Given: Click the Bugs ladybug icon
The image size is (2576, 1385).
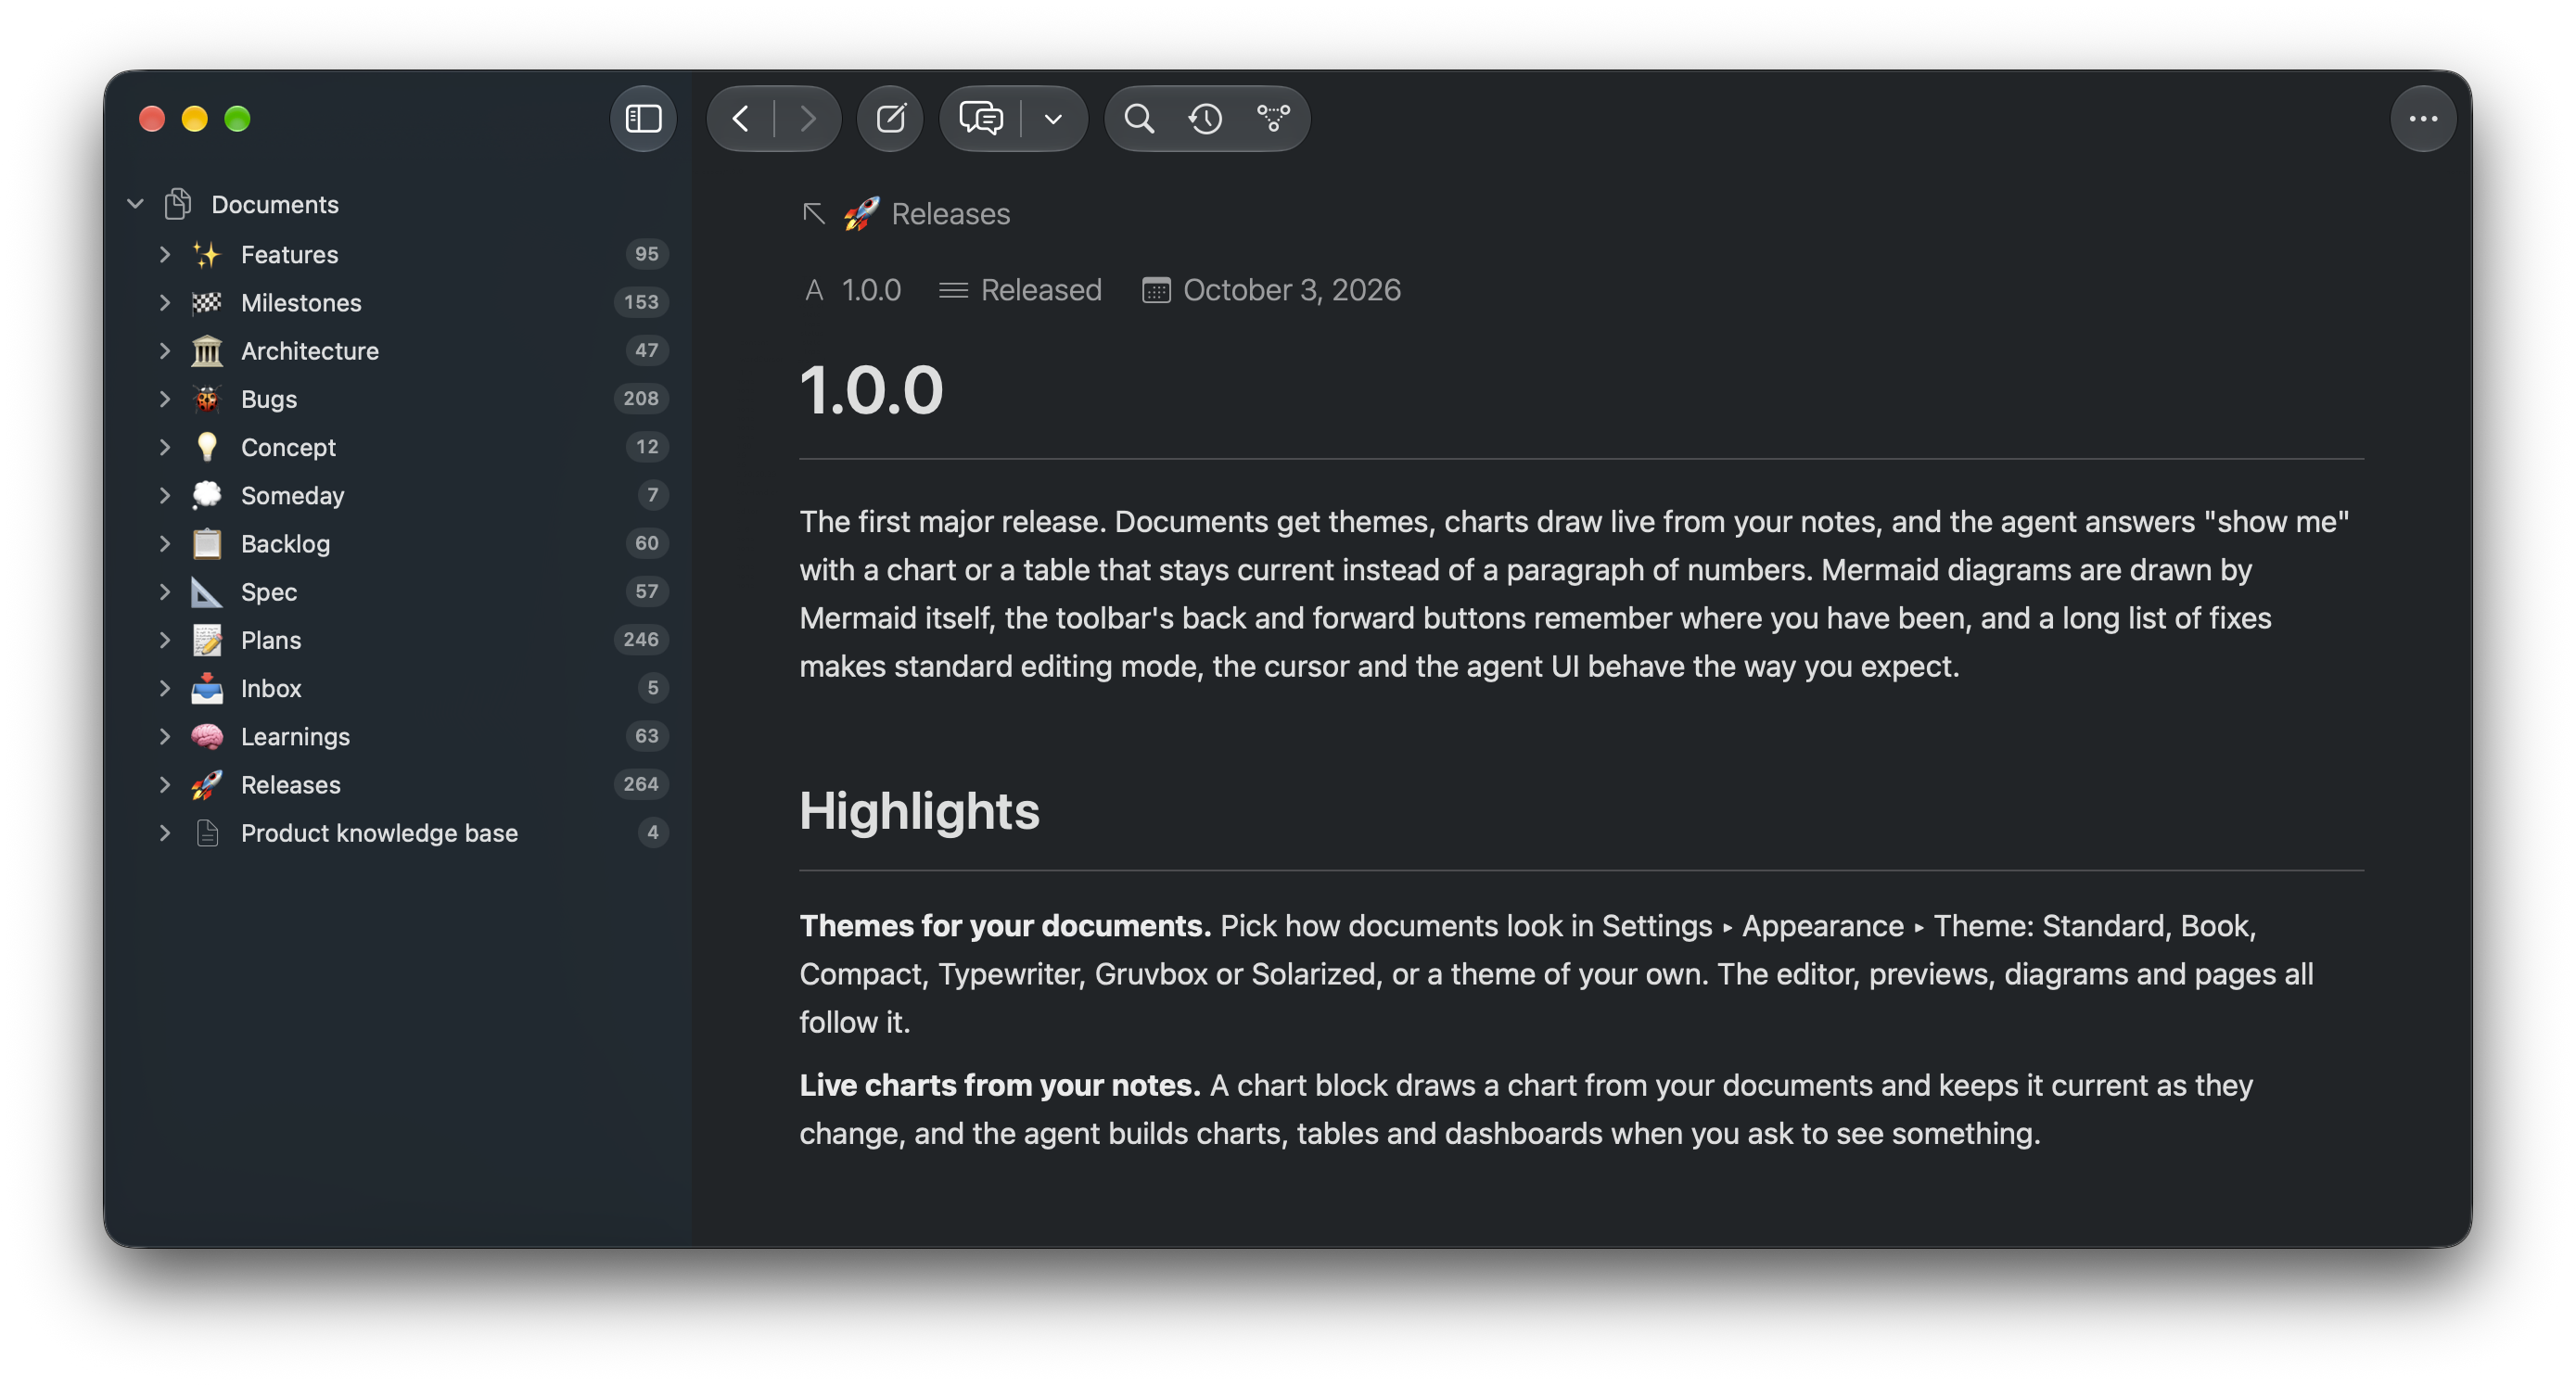Looking at the screenshot, I should coord(206,398).
